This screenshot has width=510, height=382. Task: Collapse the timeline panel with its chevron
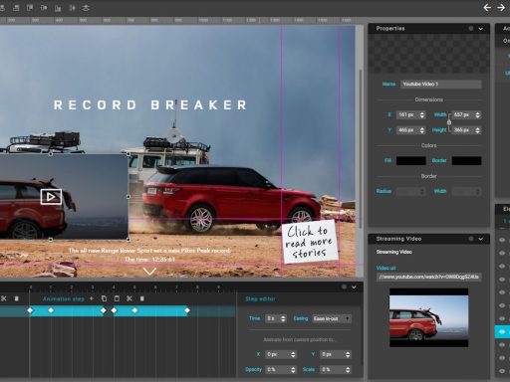pos(355,287)
